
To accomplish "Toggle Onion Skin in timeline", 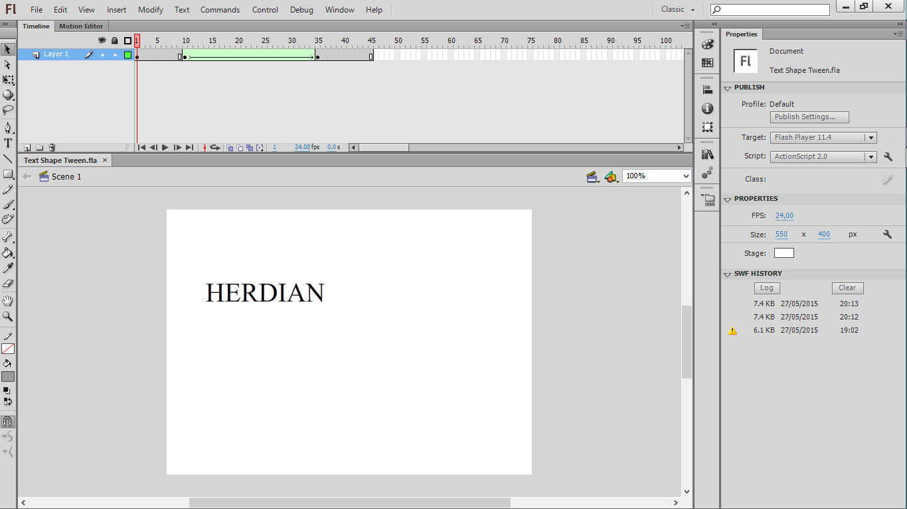I will pyautogui.click(x=230, y=148).
